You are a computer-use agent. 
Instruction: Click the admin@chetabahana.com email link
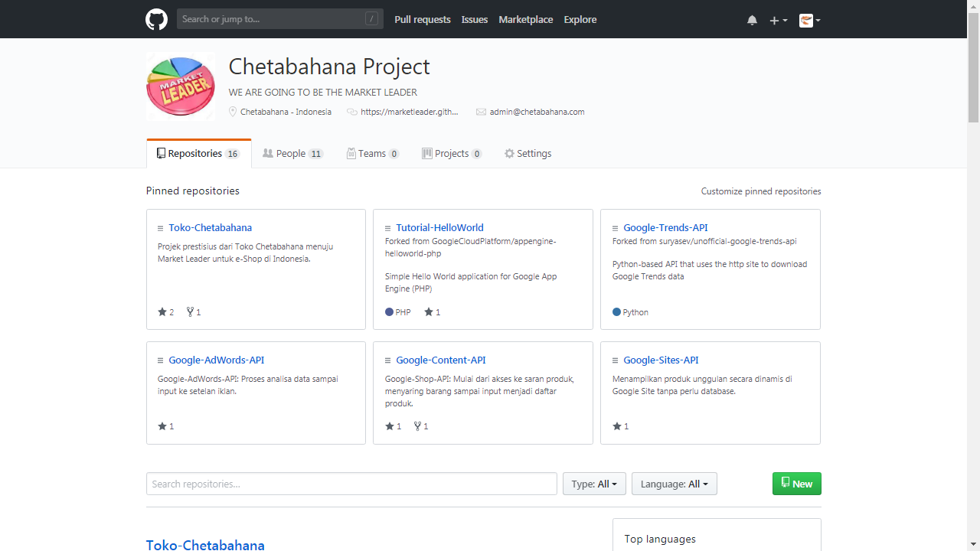pyautogui.click(x=537, y=112)
